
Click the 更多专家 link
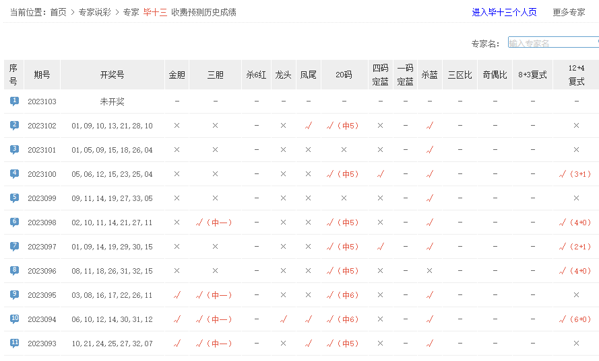[x=569, y=12]
